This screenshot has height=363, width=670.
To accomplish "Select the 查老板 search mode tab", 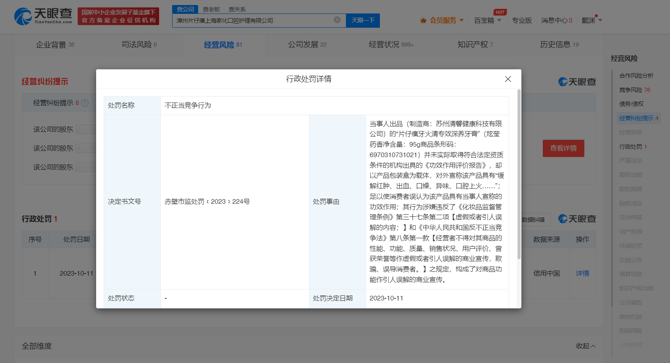I will click(x=211, y=9).
